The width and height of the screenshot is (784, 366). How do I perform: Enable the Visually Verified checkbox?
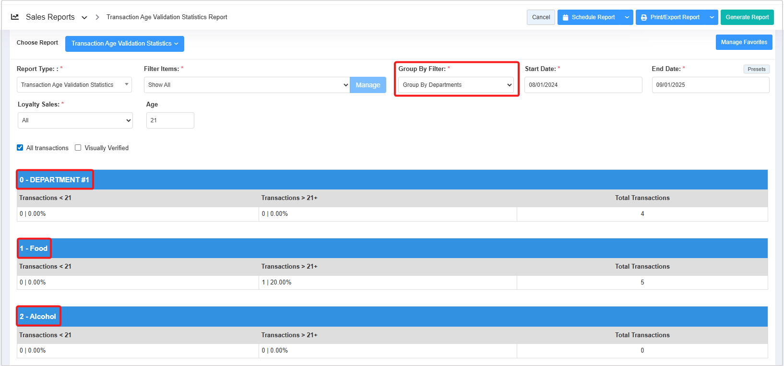point(78,148)
